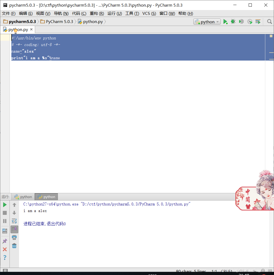274x275 pixels.
Task: Pause output in Run panel
Action: click(5, 221)
